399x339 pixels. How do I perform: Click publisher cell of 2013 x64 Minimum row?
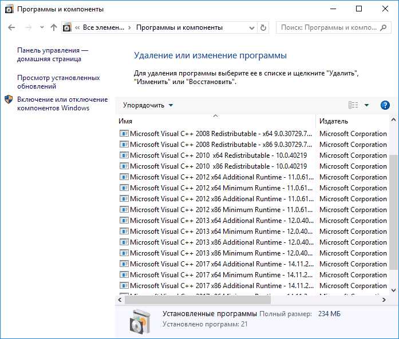click(353, 232)
